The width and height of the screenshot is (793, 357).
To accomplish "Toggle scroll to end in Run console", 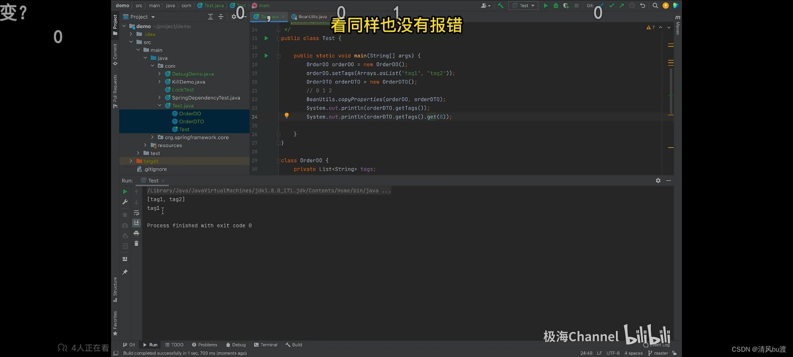I will [136, 223].
